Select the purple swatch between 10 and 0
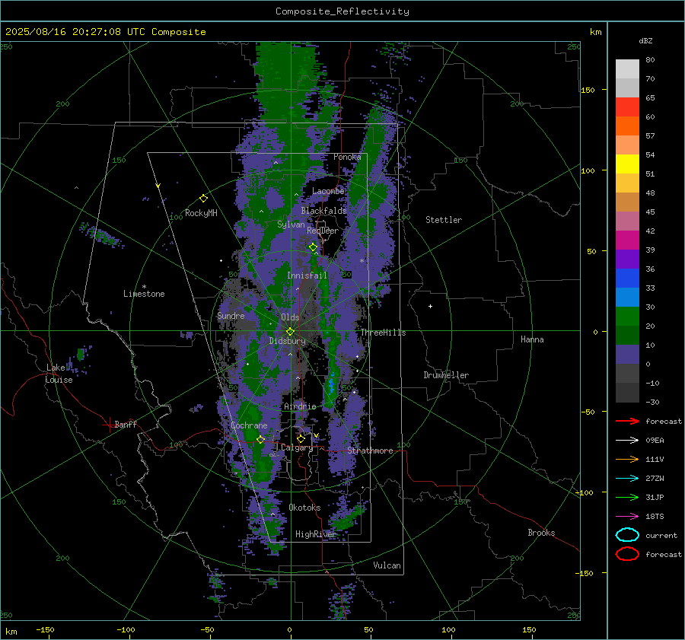Screen dimensions: 685x640 (627, 355)
